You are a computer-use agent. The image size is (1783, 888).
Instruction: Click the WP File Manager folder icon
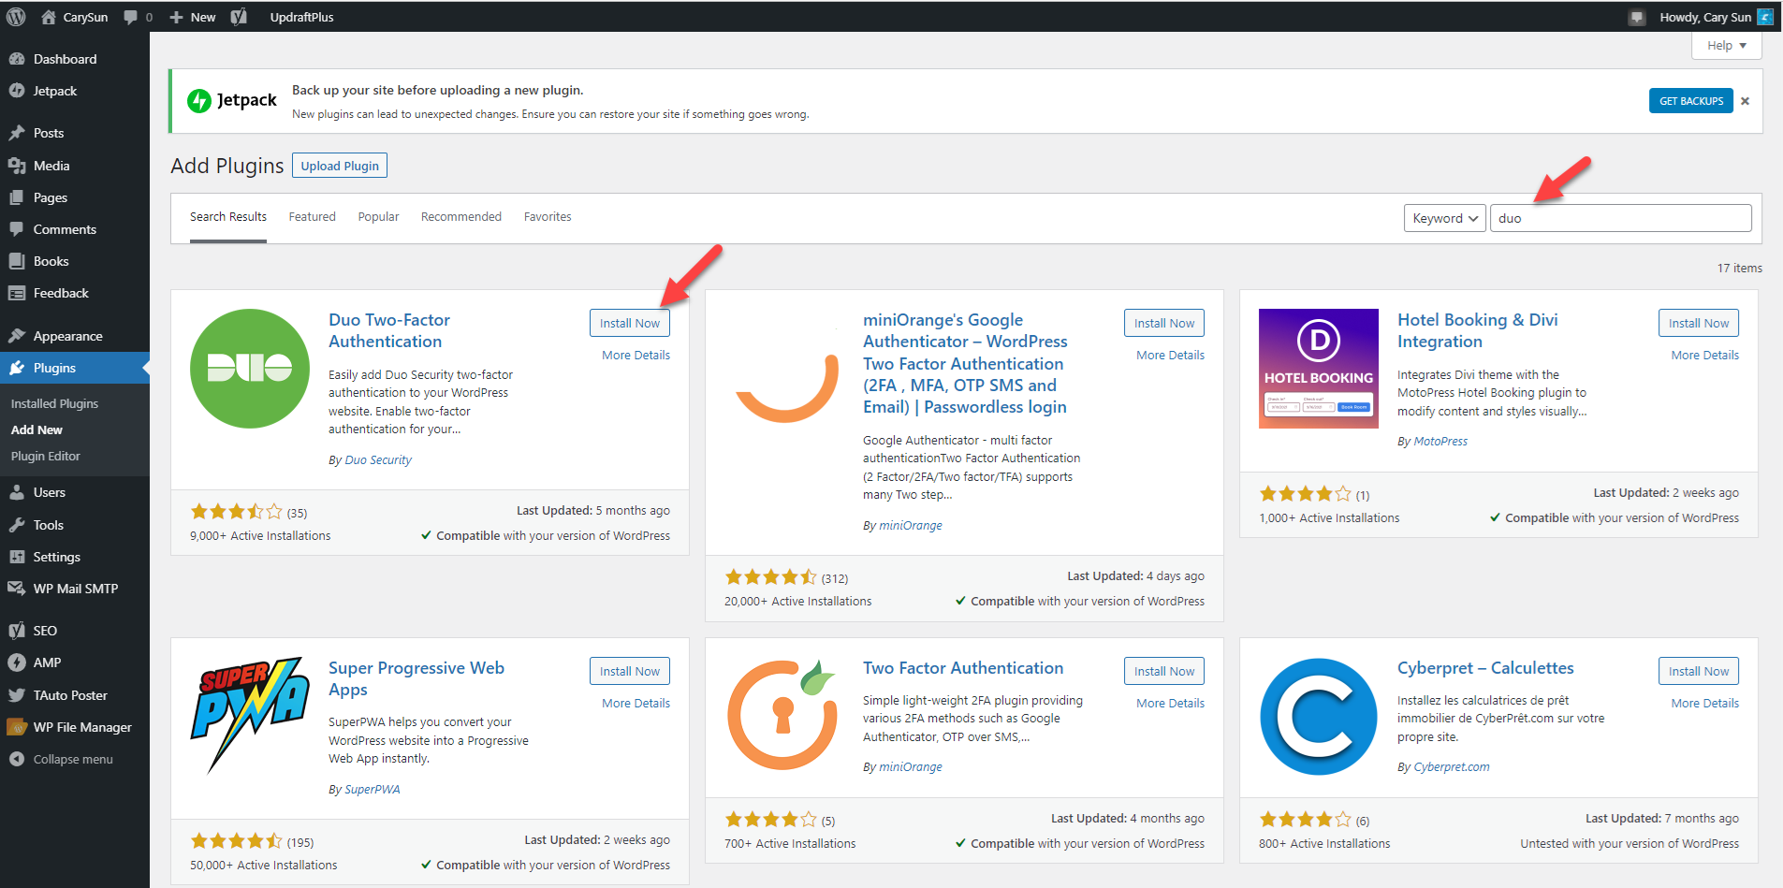point(17,727)
